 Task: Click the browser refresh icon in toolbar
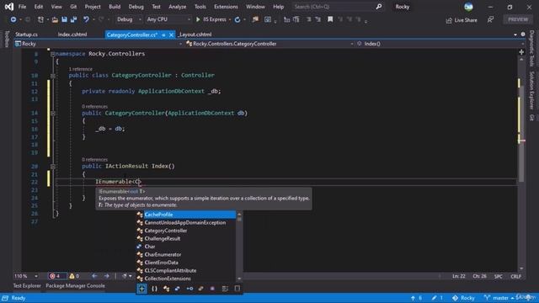(237, 19)
